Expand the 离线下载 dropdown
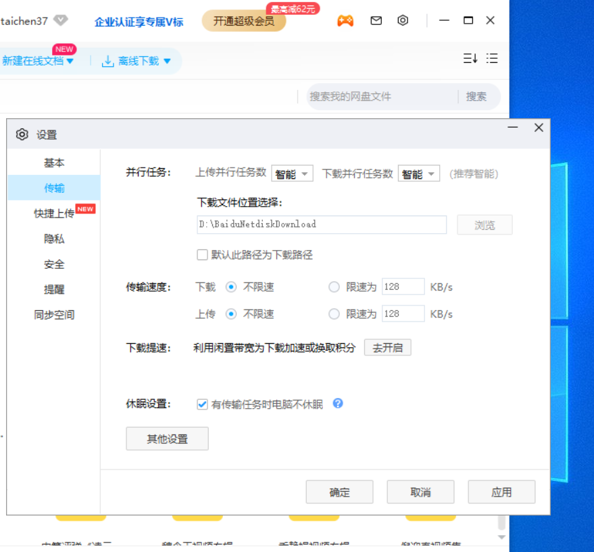The height and width of the screenshot is (552, 594). [167, 61]
